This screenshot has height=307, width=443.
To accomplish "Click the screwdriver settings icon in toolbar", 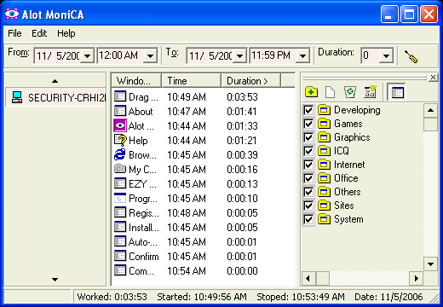I will (411, 56).
